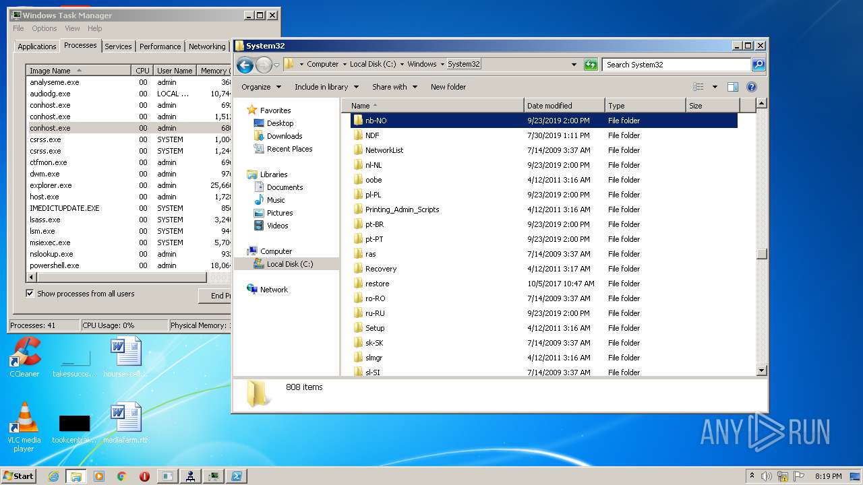Open Task Manager Options menu
The width and height of the screenshot is (863, 485).
(x=44, y=28)
